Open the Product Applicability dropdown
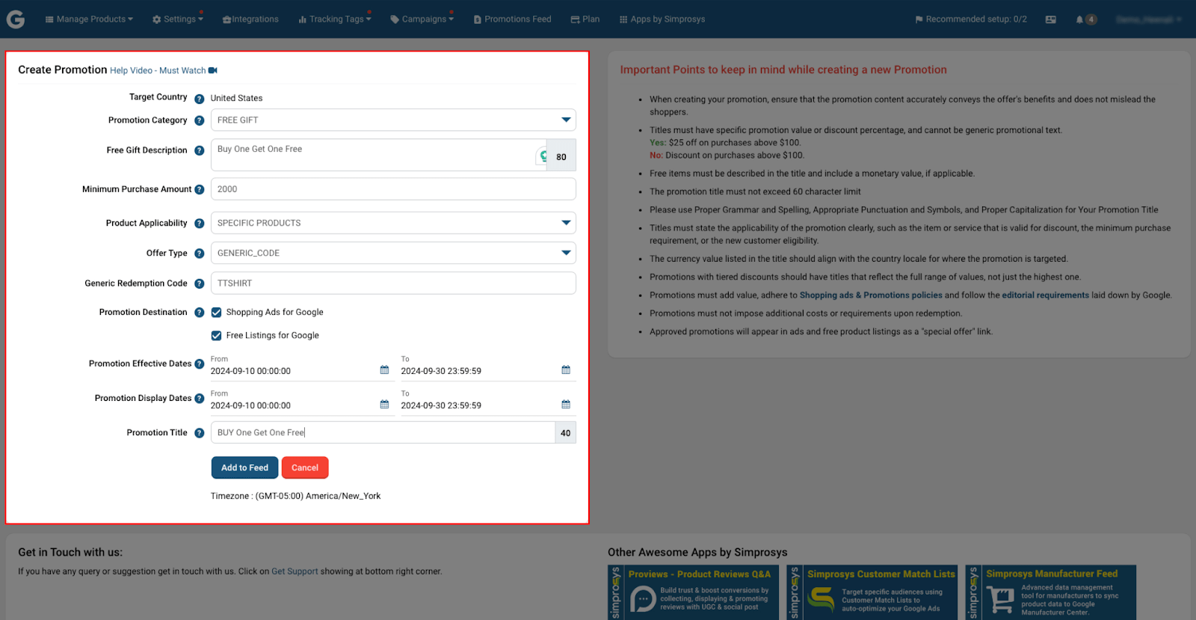 coord(393,223)
